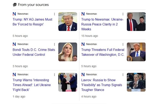Open three-dot menu for NY AG James story

(x=54, y=14)
